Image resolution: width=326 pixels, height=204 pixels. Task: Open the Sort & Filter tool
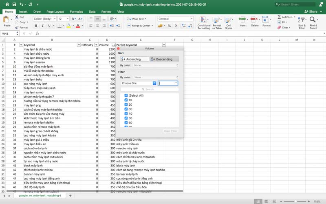click(x=302, y=22)
